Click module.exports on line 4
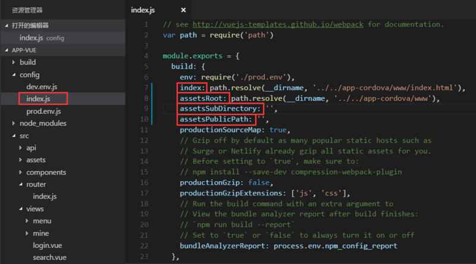The width and height of the screenshot is (476, 264). [x=192, y=56]
